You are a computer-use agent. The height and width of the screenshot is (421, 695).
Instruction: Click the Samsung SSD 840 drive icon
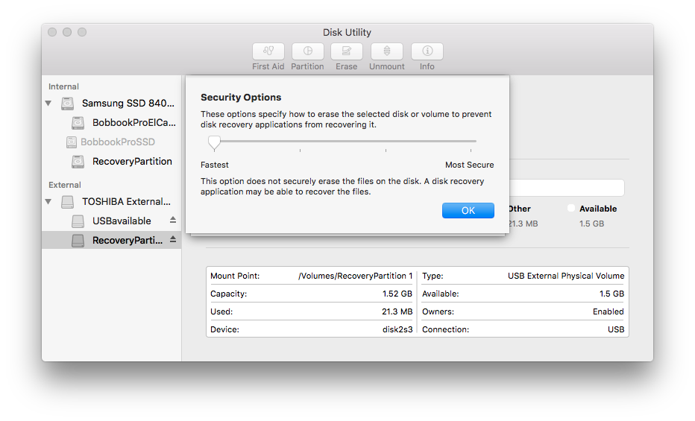(x=67, y=103)
